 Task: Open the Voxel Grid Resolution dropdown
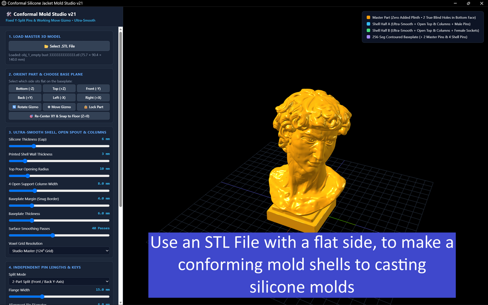click(59, 251)
